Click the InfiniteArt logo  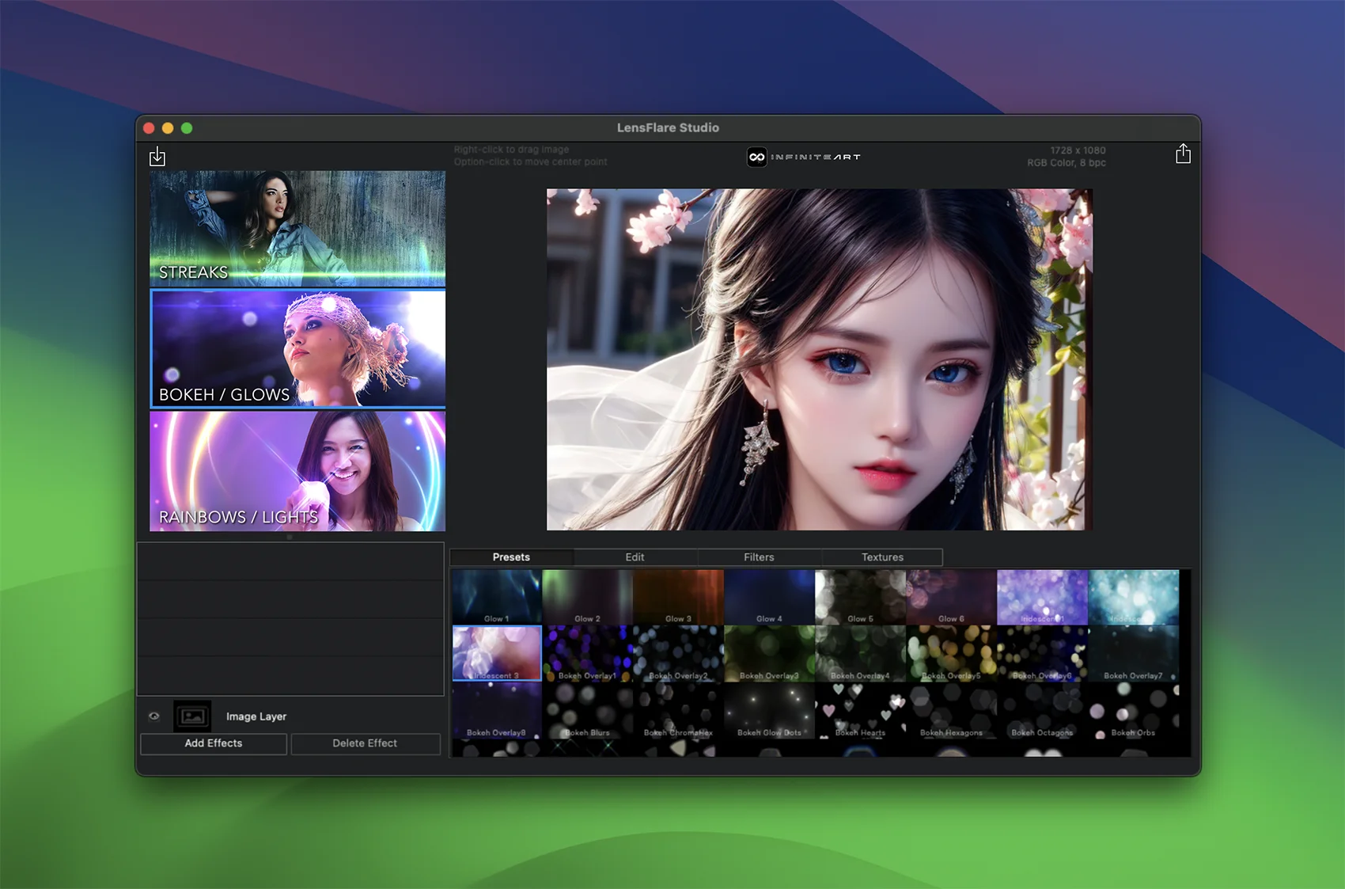point(804,157)
